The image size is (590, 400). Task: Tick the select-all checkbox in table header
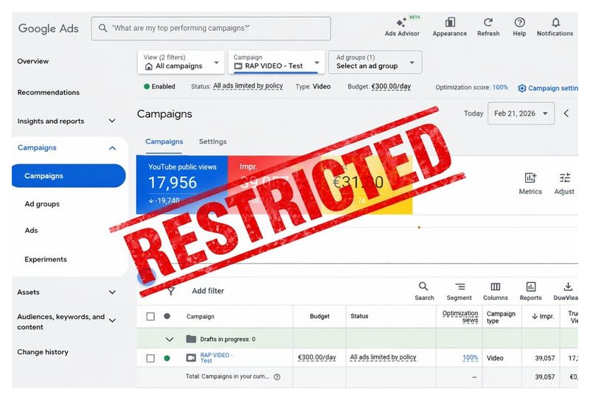pos(150,316)
